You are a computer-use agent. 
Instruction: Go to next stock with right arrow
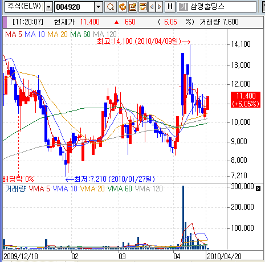tap(159, 7)
